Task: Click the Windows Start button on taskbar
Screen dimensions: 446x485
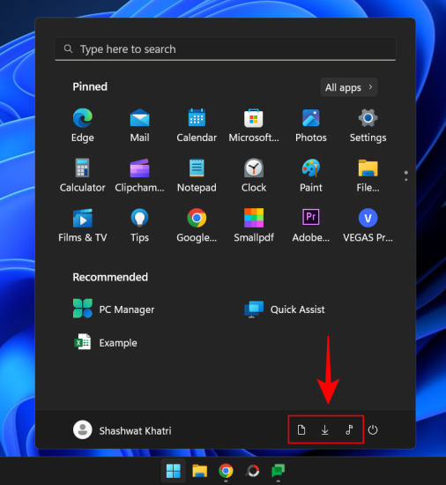Action: pyautogui.click(x=173, y=471)
